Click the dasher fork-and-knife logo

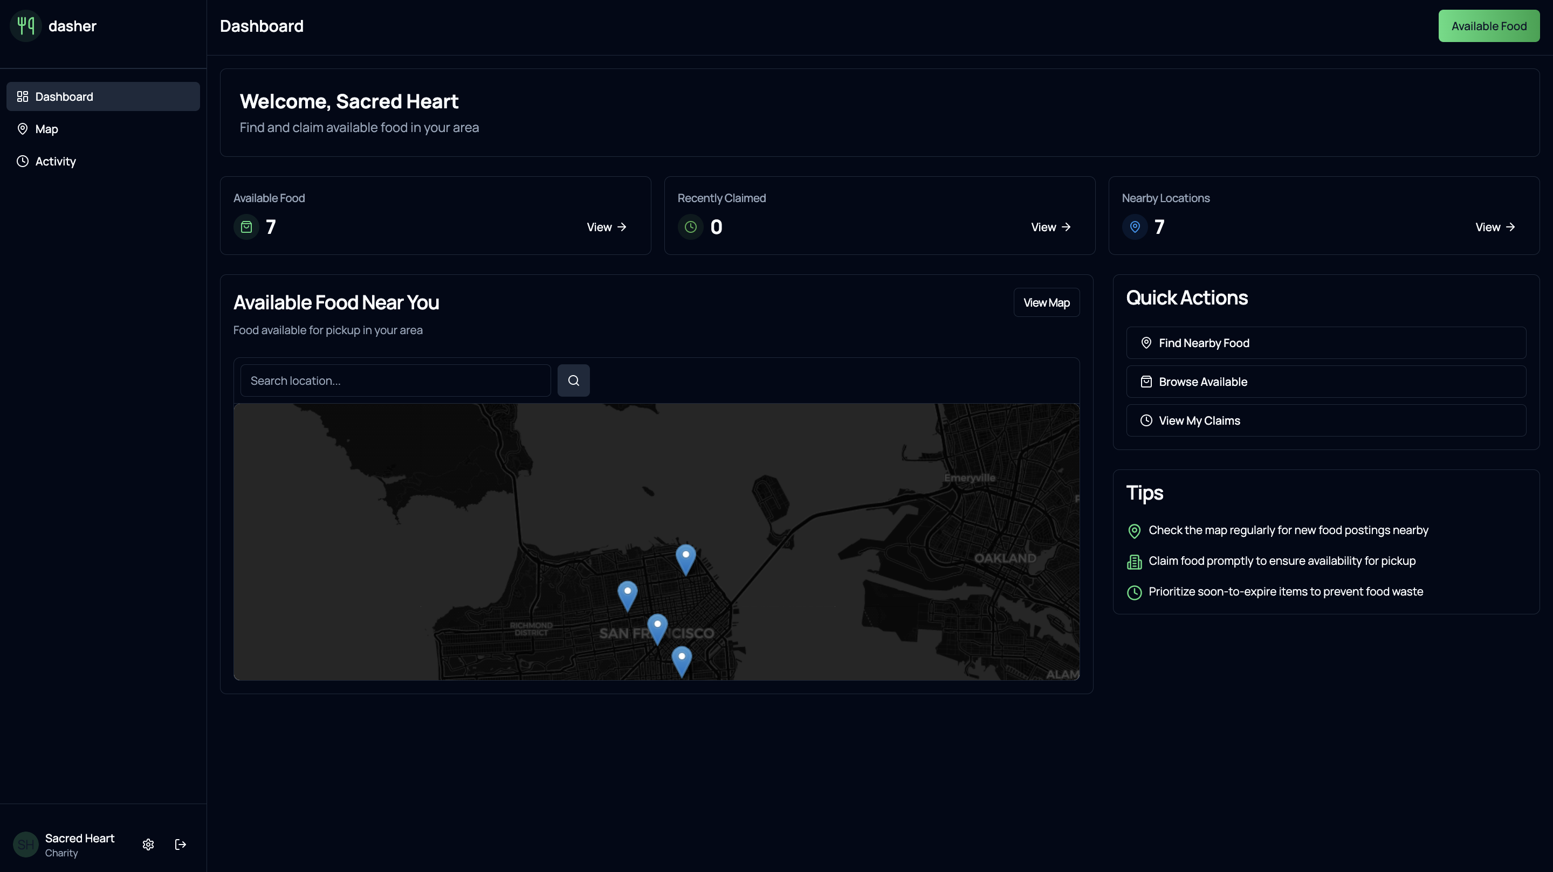pyautogui.click(x=26, y=26)
